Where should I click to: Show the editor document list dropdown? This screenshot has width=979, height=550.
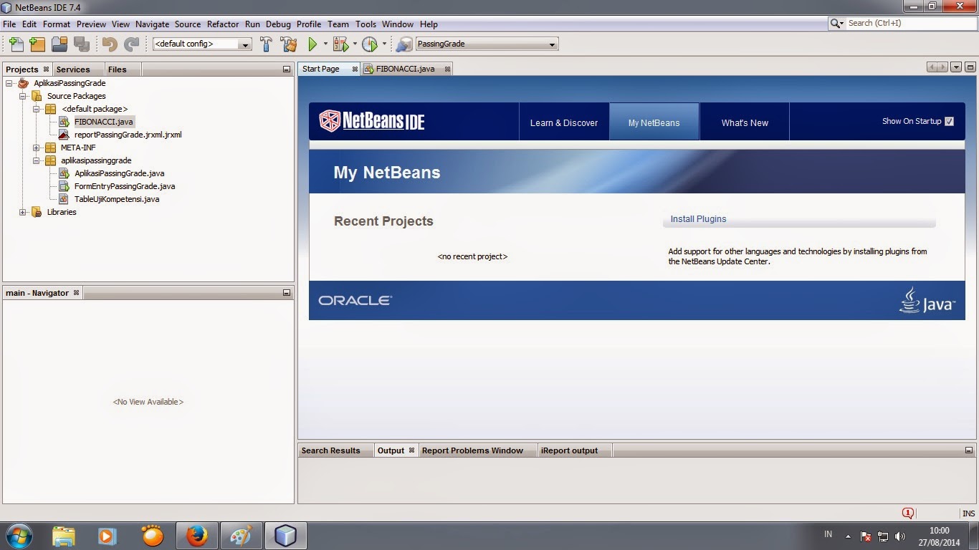956,67
